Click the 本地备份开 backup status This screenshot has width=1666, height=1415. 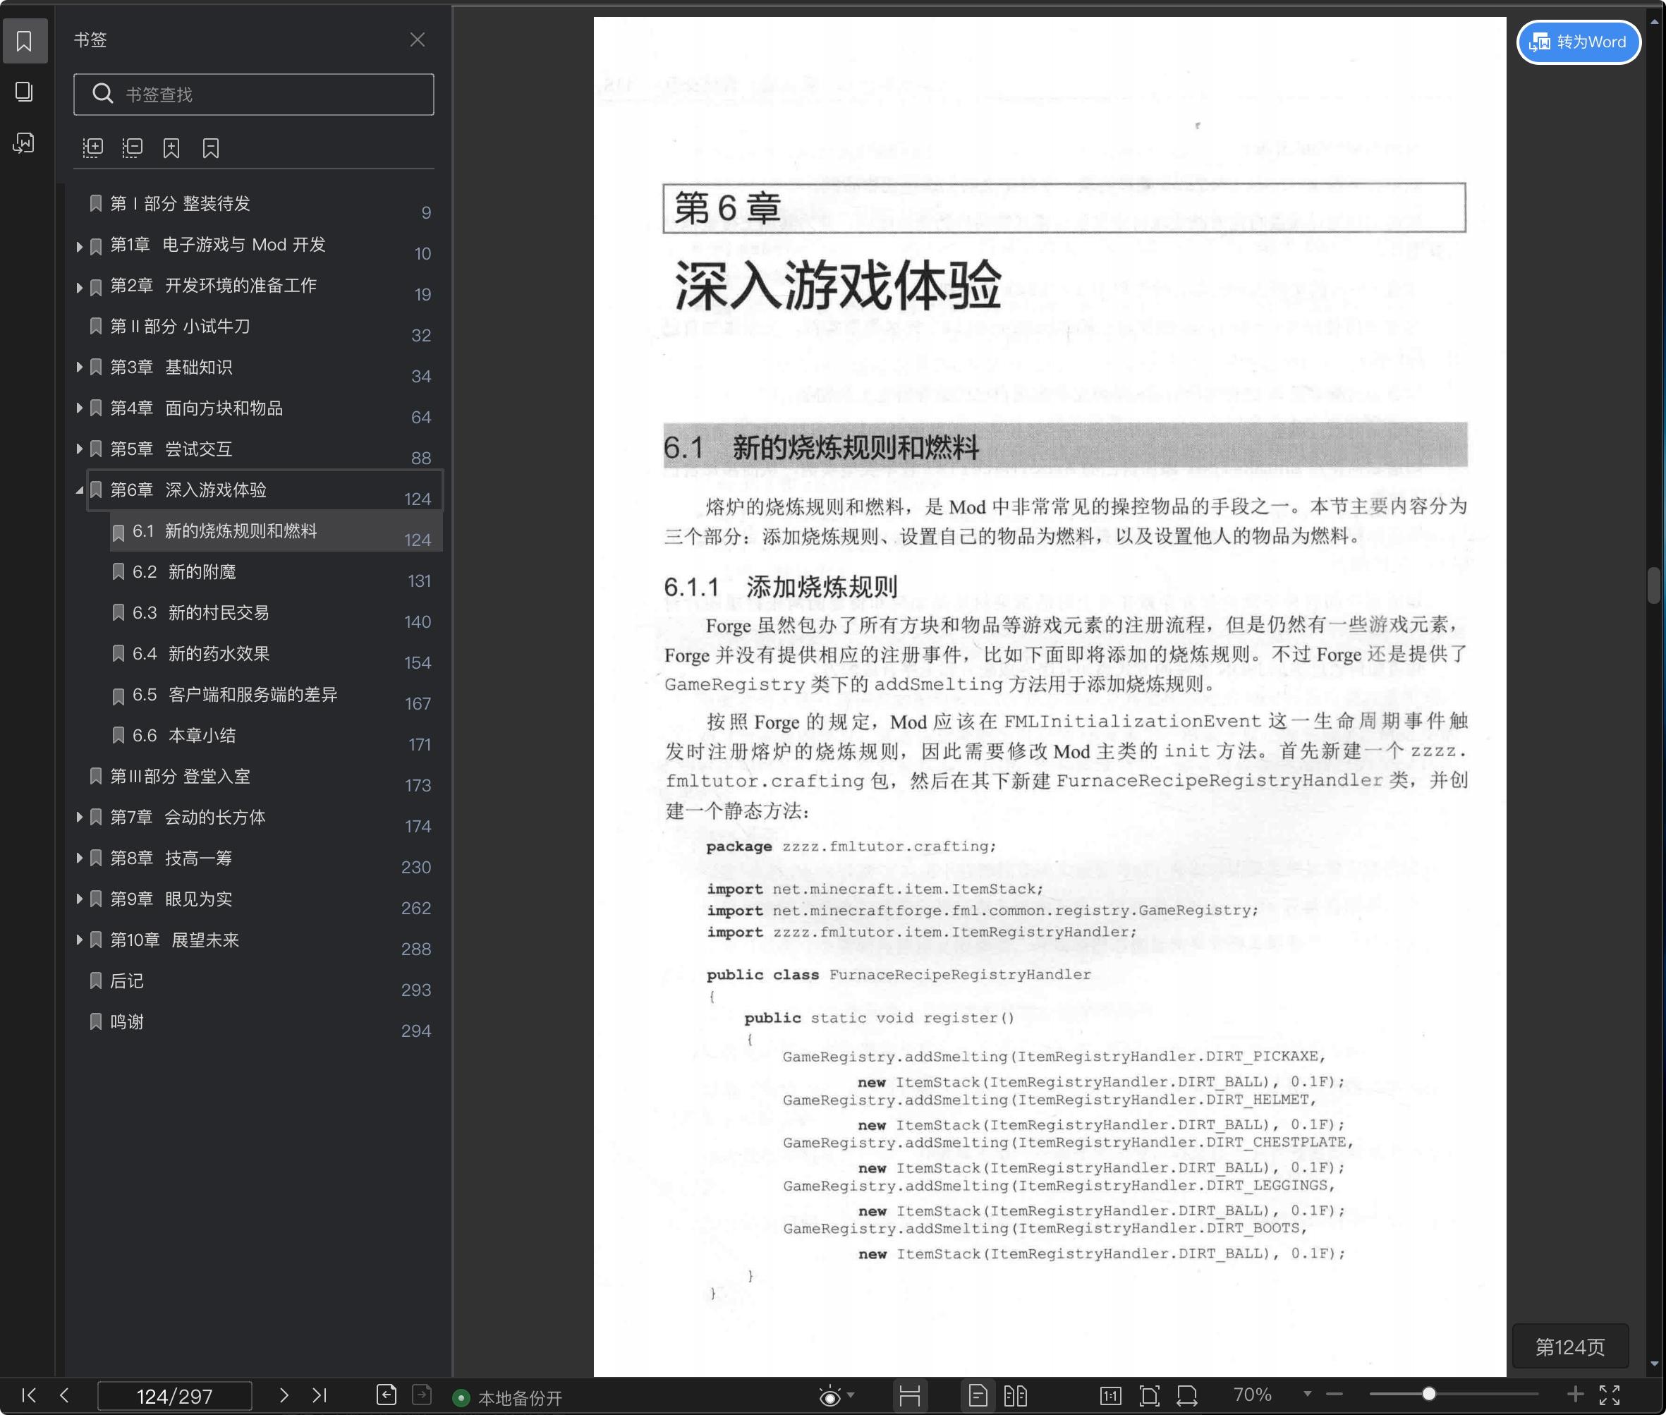point(508,1397)
